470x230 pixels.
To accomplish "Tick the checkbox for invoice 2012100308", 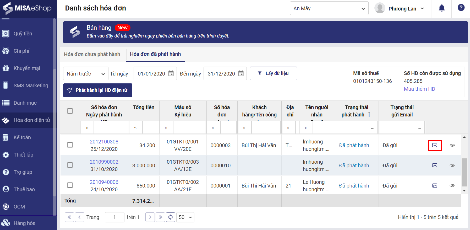I will [70, 145].
